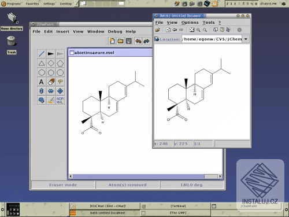Image resolution: width=289 pixels, height=217 pixels.
Task: Go forward arrow in Batik toolbar
Action: [181, 30]
